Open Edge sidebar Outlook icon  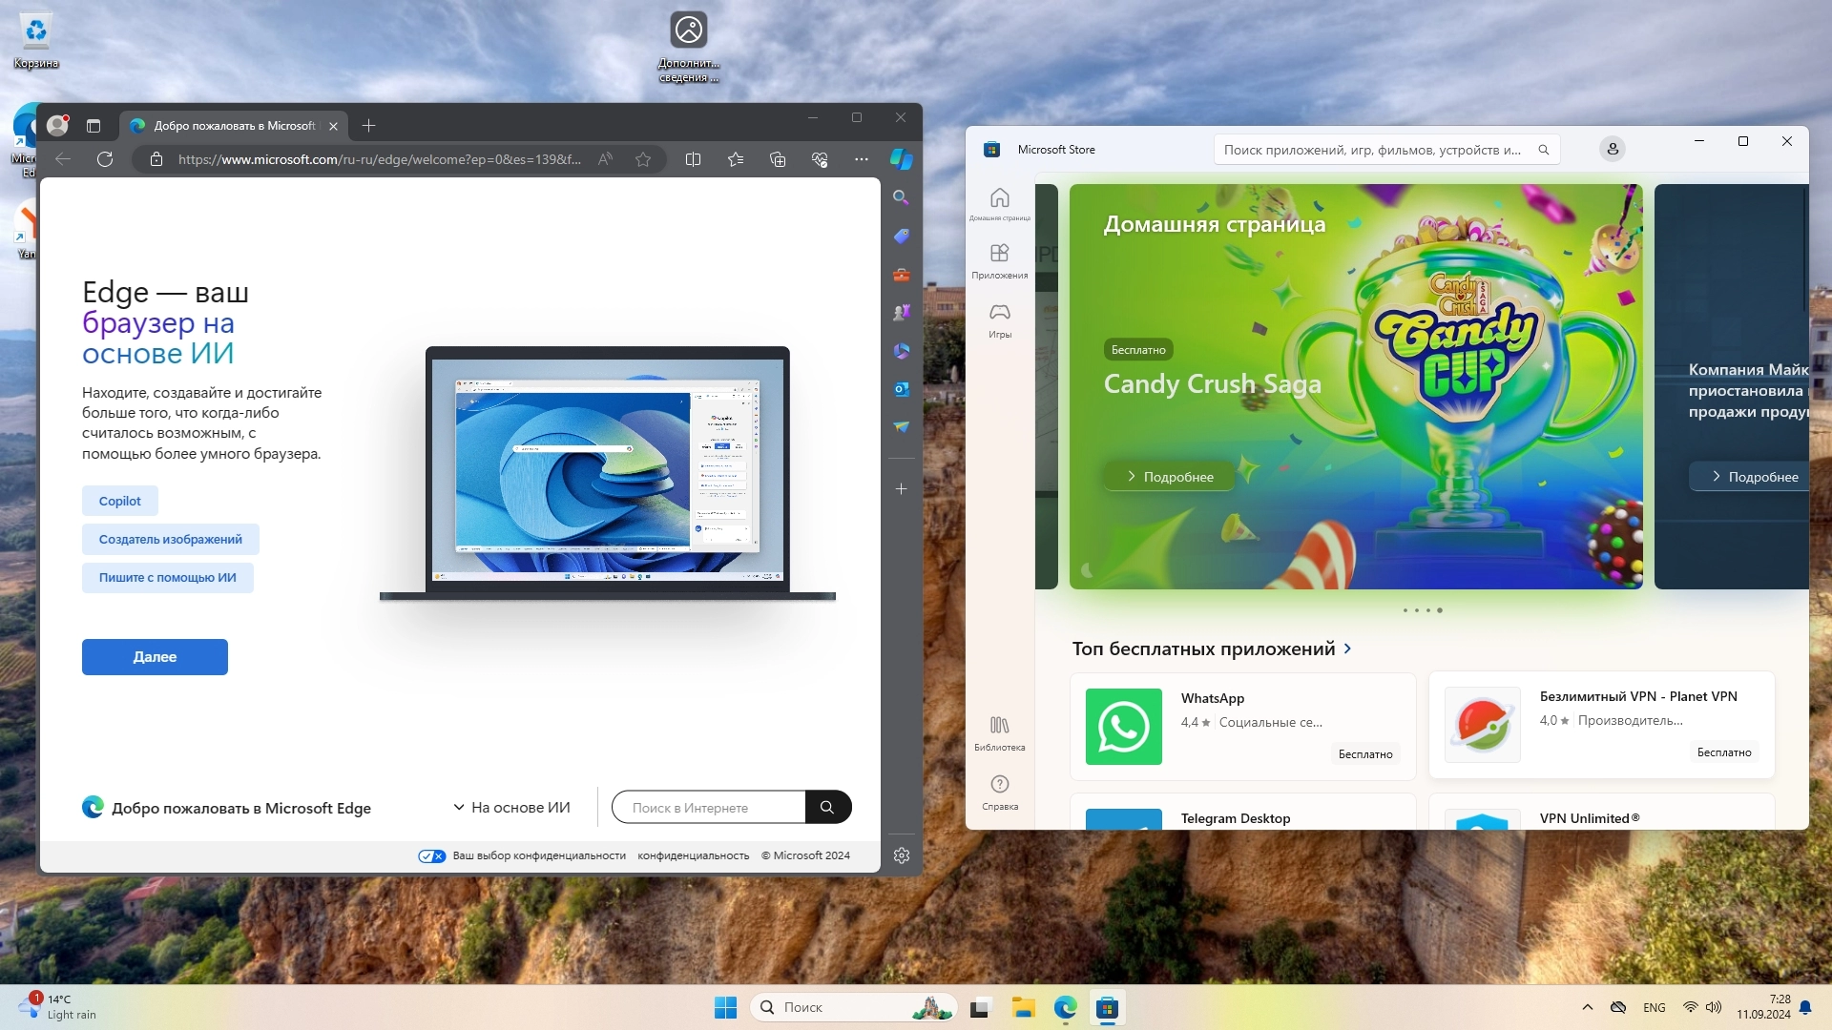coord(901,389)
